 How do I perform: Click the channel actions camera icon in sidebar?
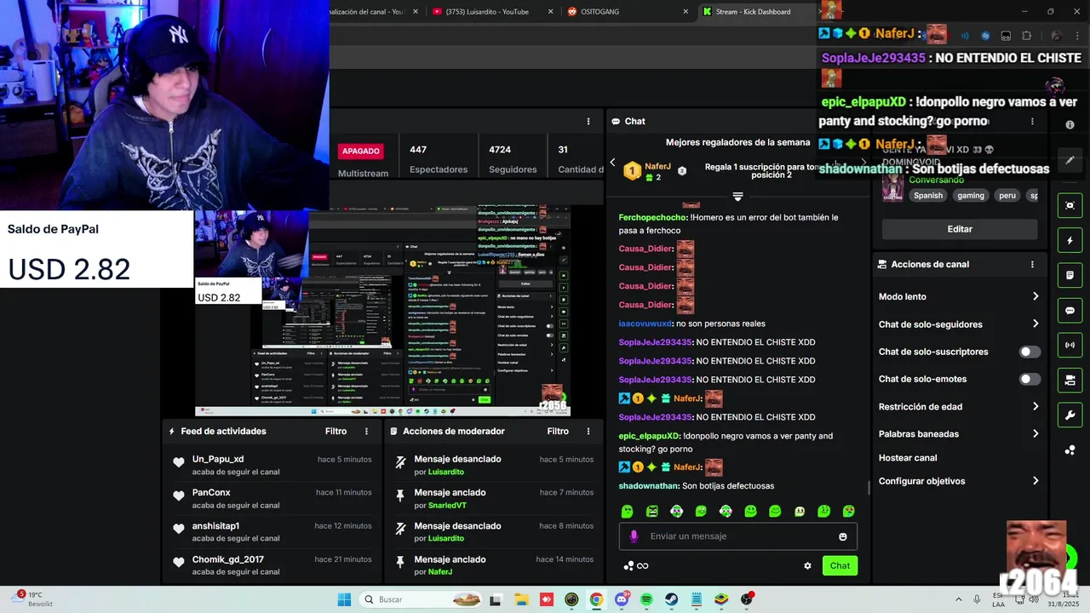(x=1070, y=380)
